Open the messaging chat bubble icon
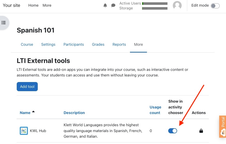The image size is (226, 144). tap(113, 5)
